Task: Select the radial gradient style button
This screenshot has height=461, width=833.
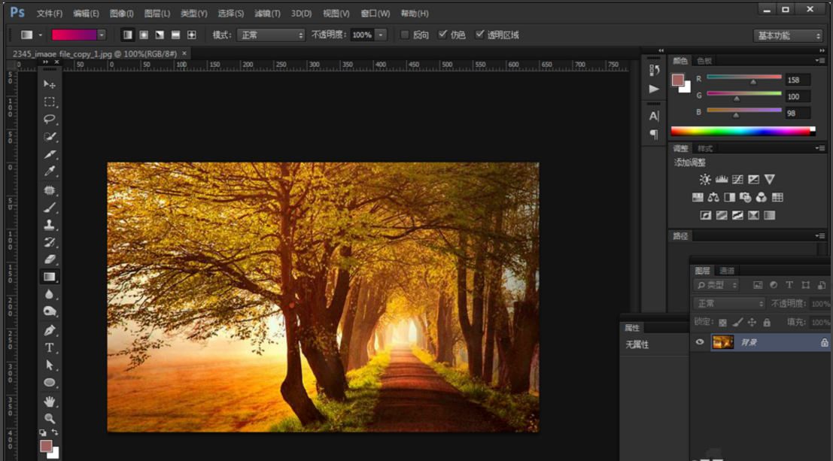Action: pyautogui.click(x=144, y=35)
